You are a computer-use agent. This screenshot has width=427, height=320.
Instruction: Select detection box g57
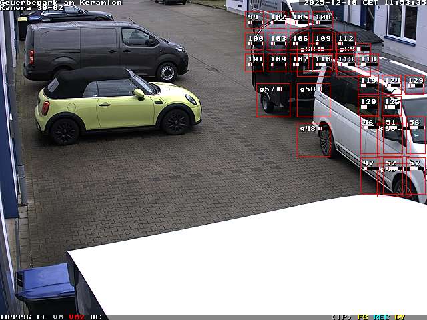click(274, 100)
